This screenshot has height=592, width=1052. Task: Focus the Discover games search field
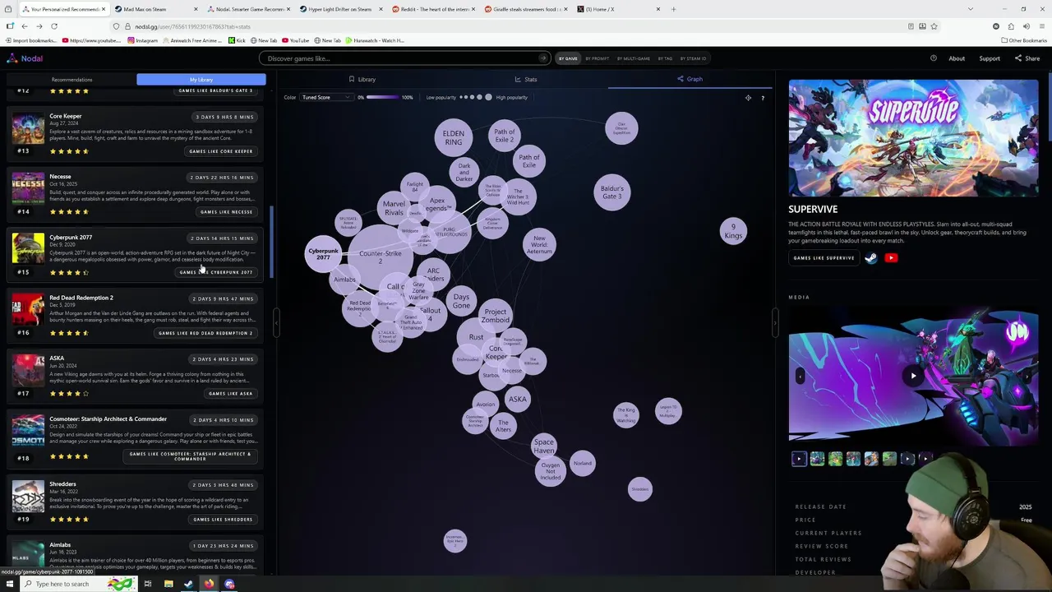tap(404, 58)
